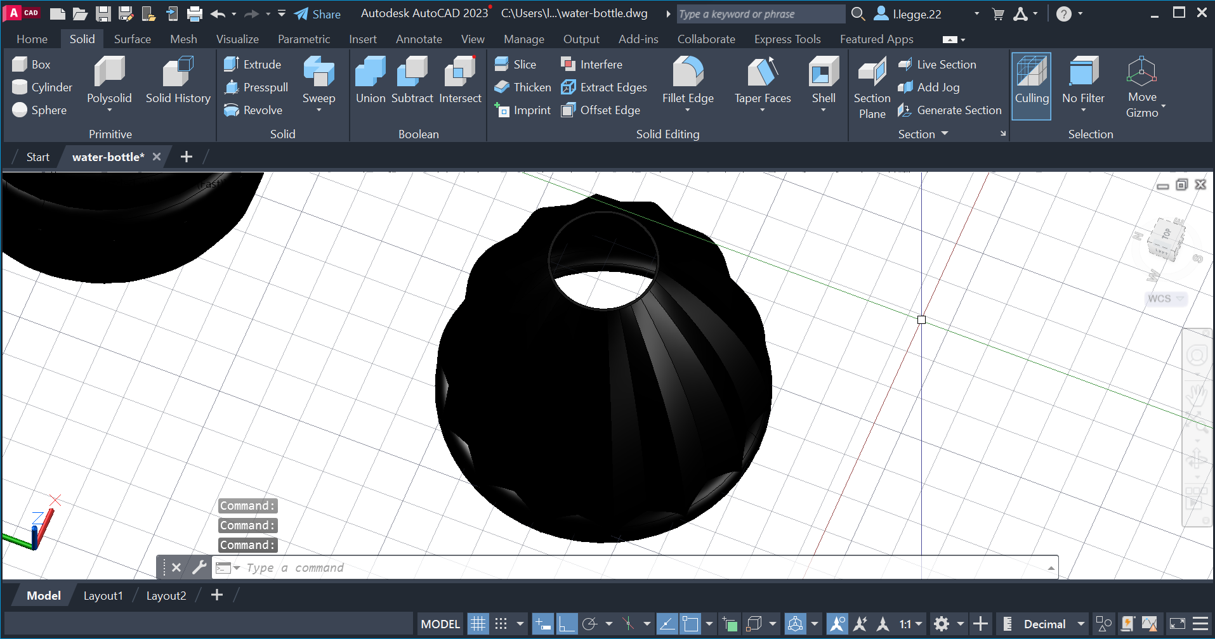Toggle the Culling selection option

click(1032, 86)
